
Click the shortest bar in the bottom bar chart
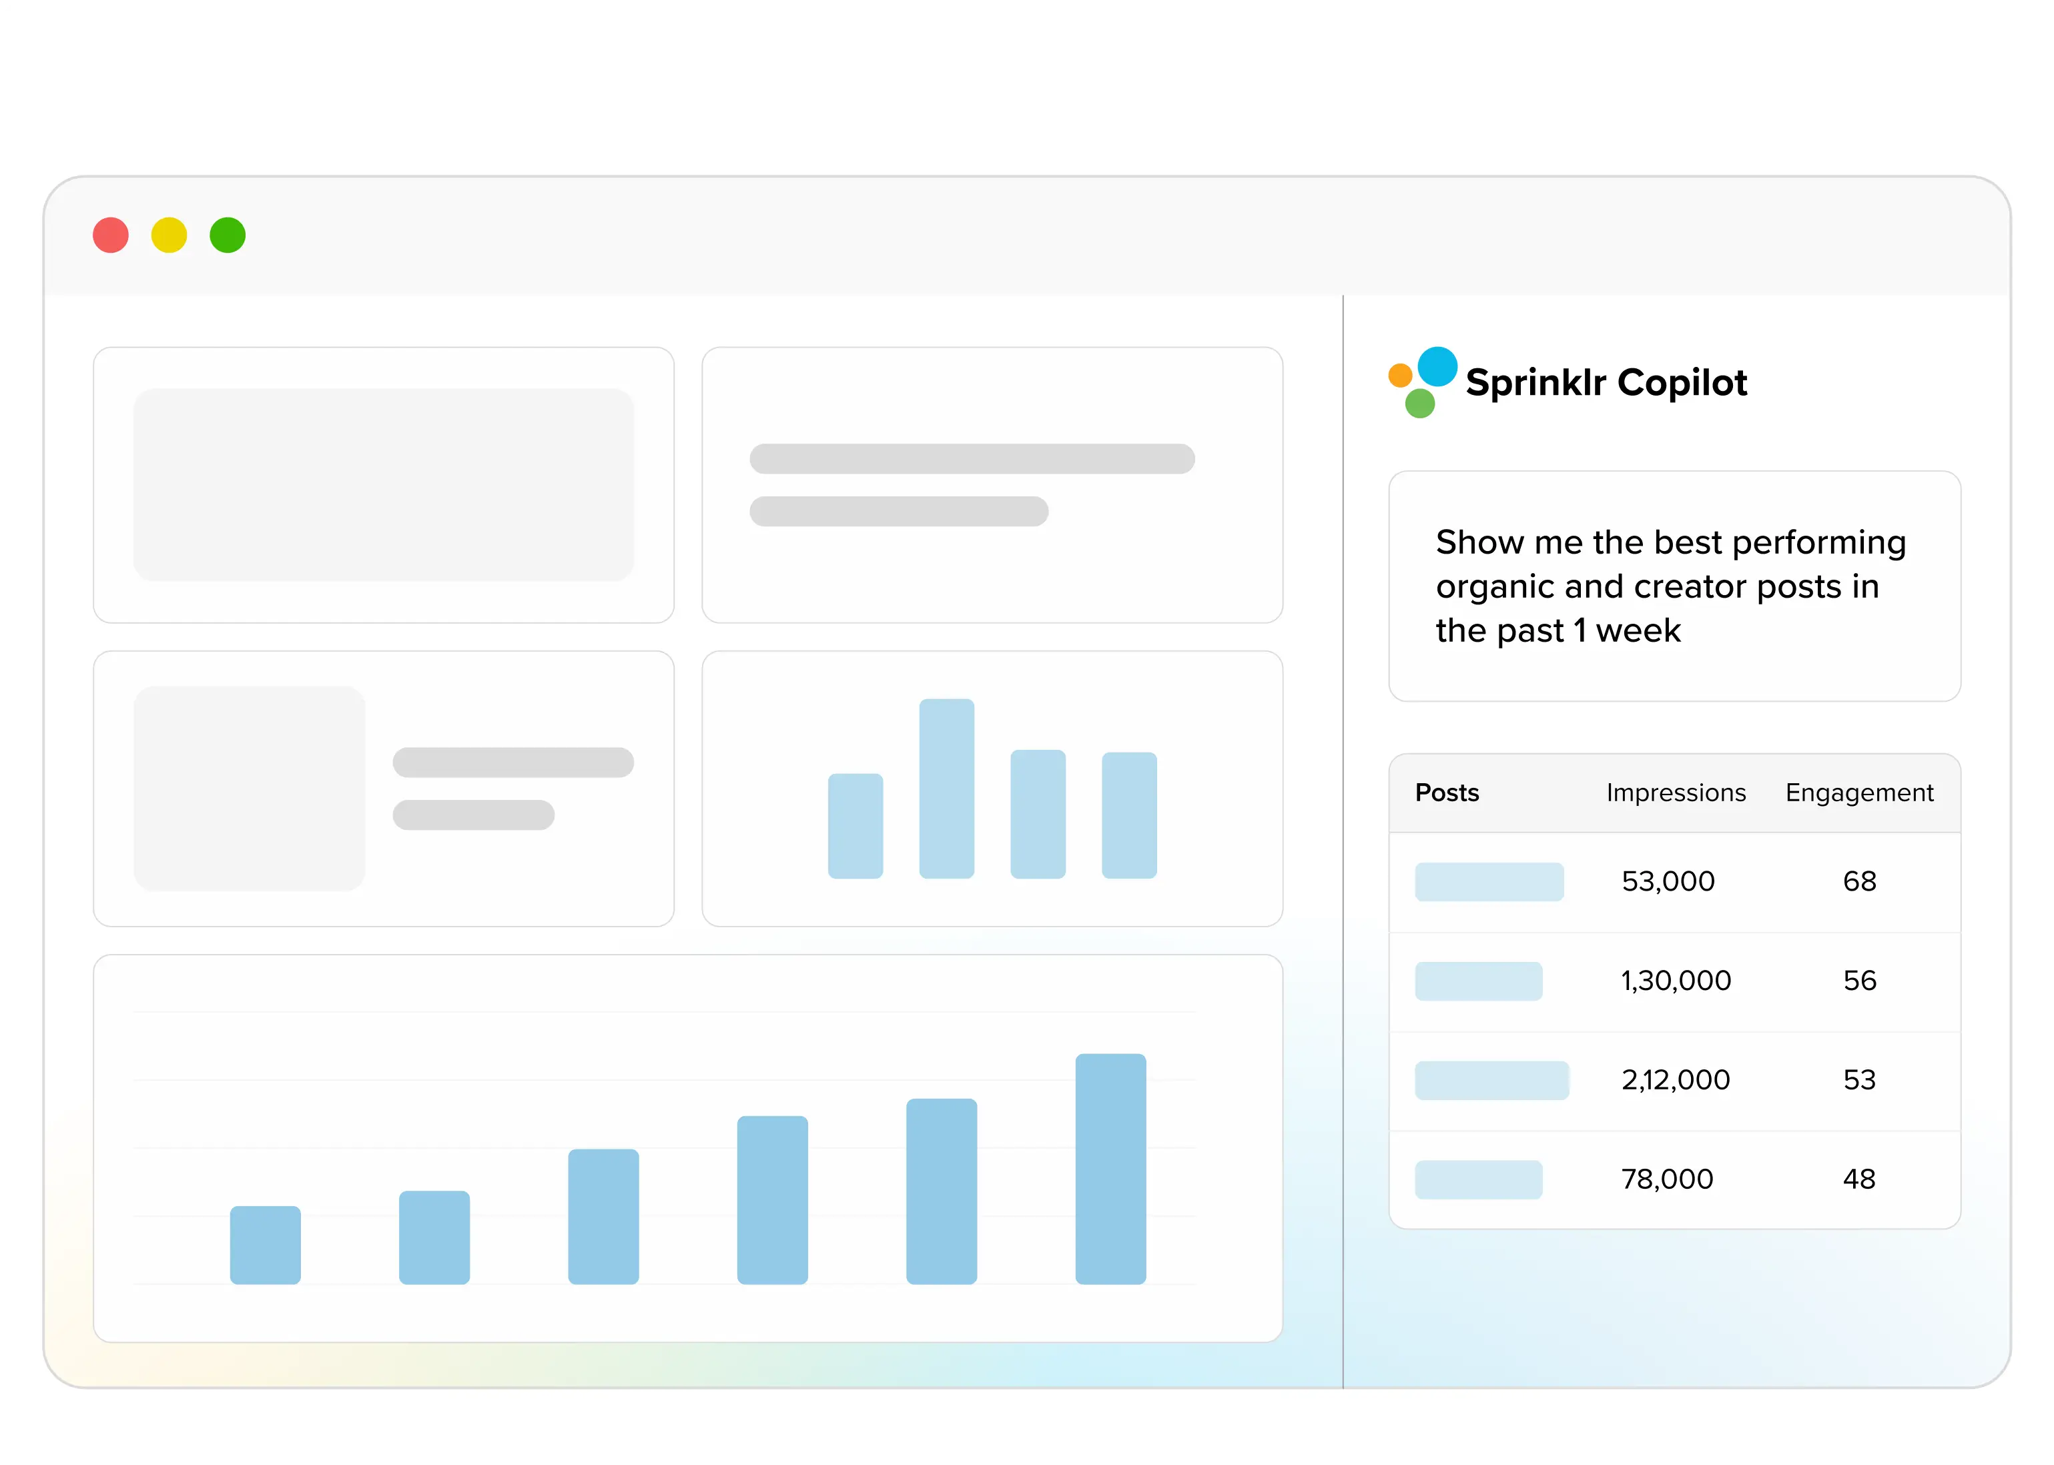pyautogui.click(x=266, y=1245)
